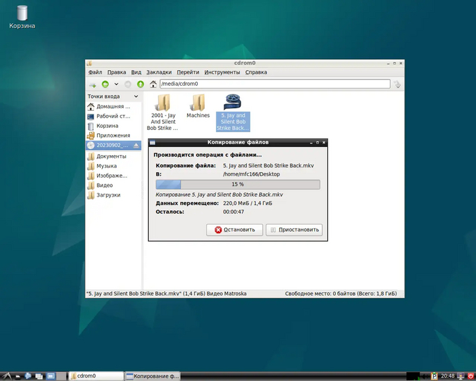Switch to cdrom0 window in taskbar
476x381 pixels.
coord(96,376)
